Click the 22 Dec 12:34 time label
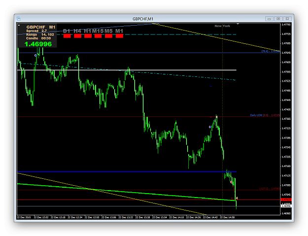The height and width of the screenshot is (236, 308). (75, 217)
